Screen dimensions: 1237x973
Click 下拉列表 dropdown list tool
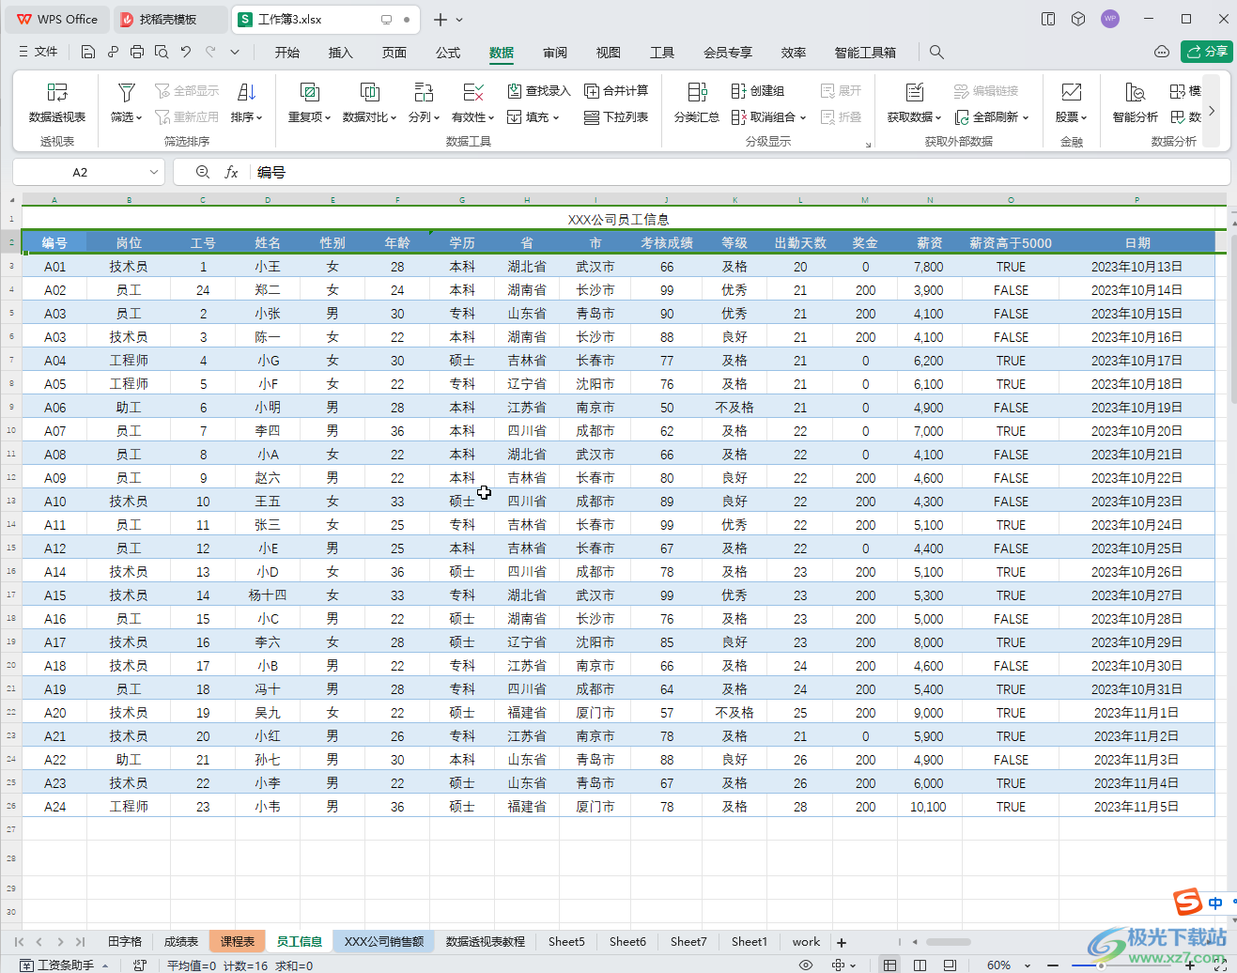(616, 117)
